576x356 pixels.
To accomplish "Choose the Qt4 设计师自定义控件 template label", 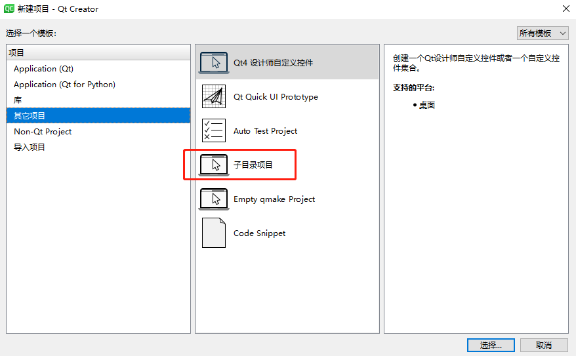I will (x=273, y=63).
